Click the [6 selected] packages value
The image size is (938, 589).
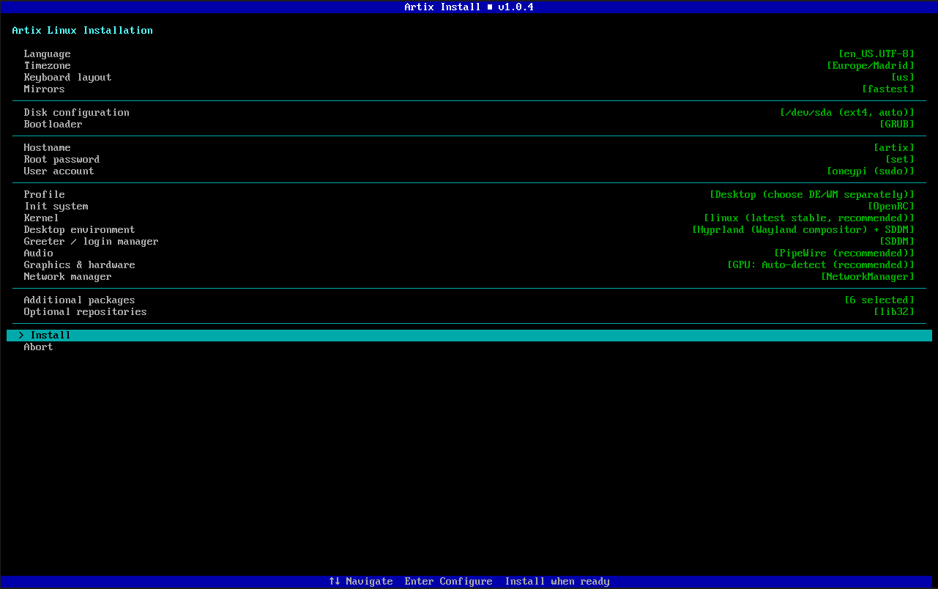(x=879, y=300)
